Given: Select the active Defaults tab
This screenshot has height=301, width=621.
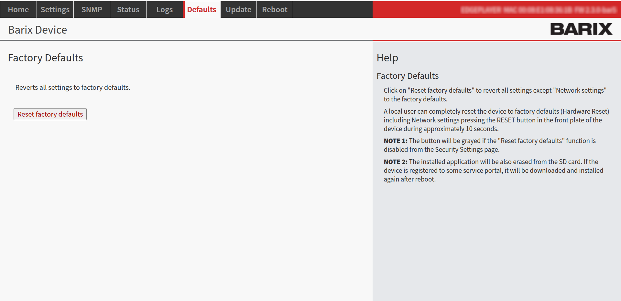Looking at the screenshot, I should pos(202,10).
